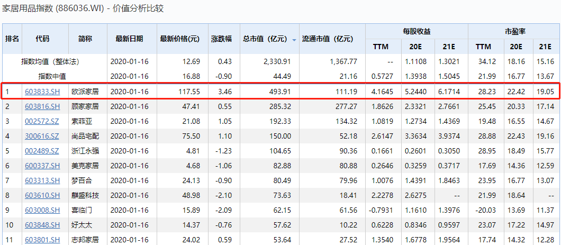561x245 pixels.
Task: Click the 简称 column header
Action: 85,39
